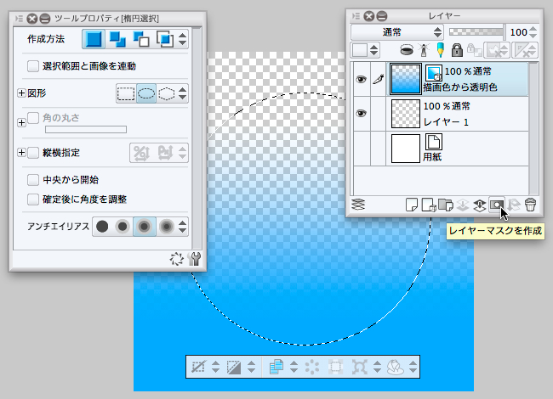Toggle 縦横指定 checkbox

point(33,153)
